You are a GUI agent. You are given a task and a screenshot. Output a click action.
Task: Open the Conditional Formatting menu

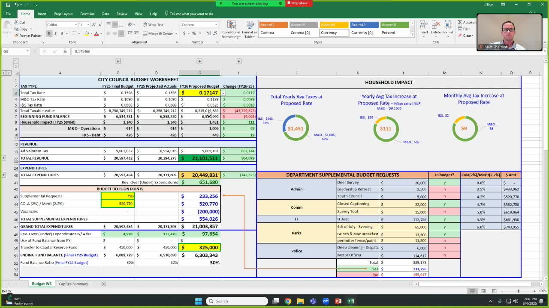pyautogui.click(x=231, y=29)
